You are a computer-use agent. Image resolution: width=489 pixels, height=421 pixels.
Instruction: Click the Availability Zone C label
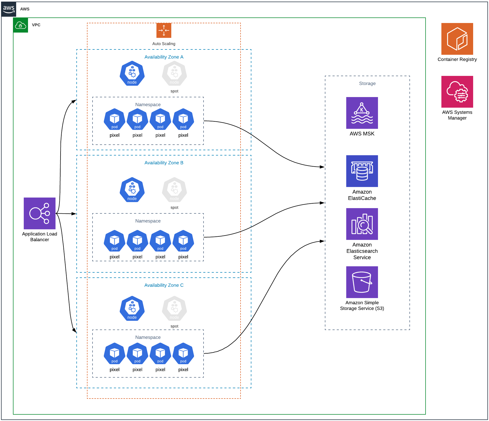click(x=164, y=285)
